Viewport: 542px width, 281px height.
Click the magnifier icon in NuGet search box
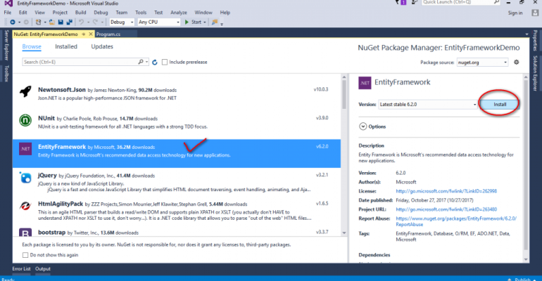coord(141,62)
